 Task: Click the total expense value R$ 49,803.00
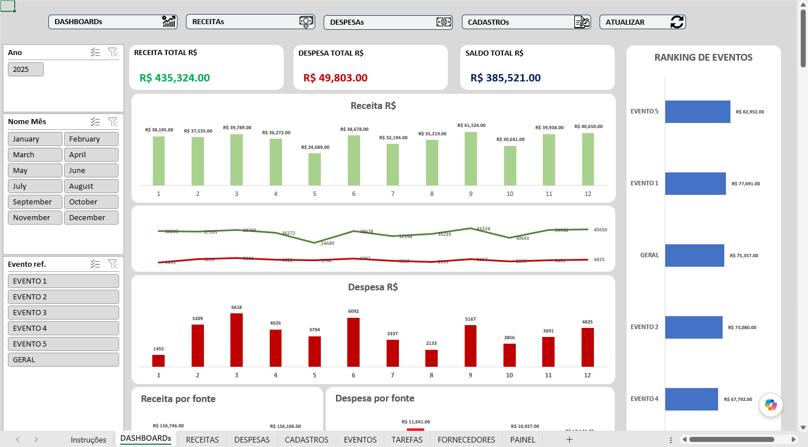click(x=335, y=78)
